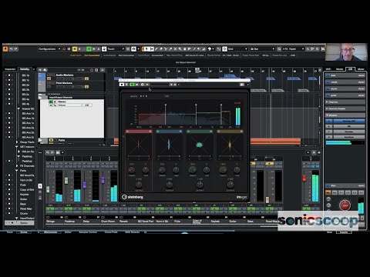Screen dimensions: 370x277
Task: Select the vocals cue row in Control Room
Action: coord(345,82)
